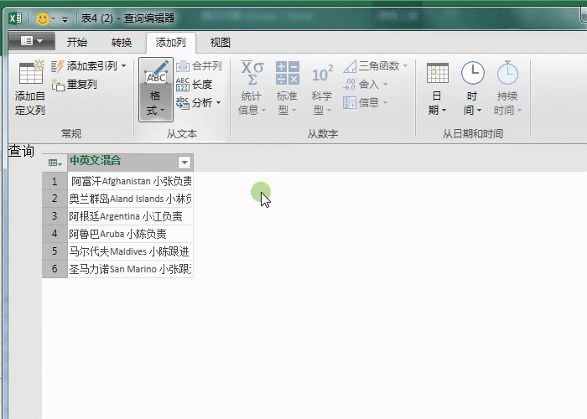Select the cell containing 阿根廷Argentina
The image size is (587, 419).
click(x=130, y=216)
